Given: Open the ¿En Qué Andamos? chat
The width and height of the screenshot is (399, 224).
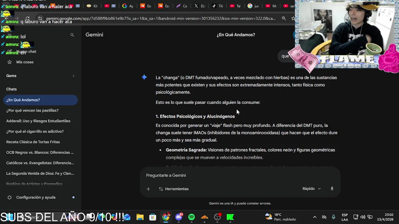Looking at the screenshot, I should (40, 100).
